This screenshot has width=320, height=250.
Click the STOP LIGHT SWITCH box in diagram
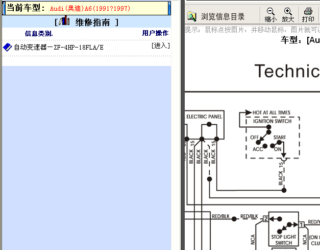click(283, 229)
